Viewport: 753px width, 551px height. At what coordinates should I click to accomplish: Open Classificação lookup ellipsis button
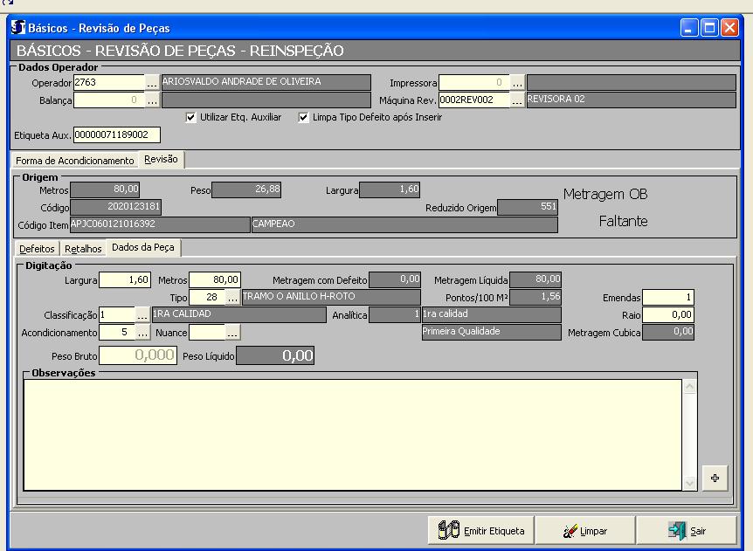point(142,315)
